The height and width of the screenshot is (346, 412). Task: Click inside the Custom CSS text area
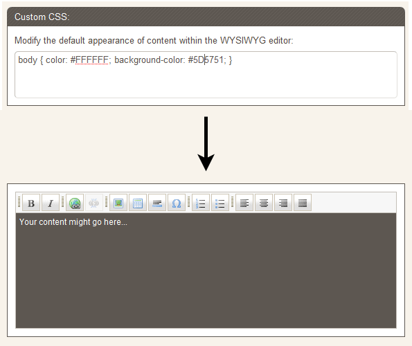click(206, 75)
